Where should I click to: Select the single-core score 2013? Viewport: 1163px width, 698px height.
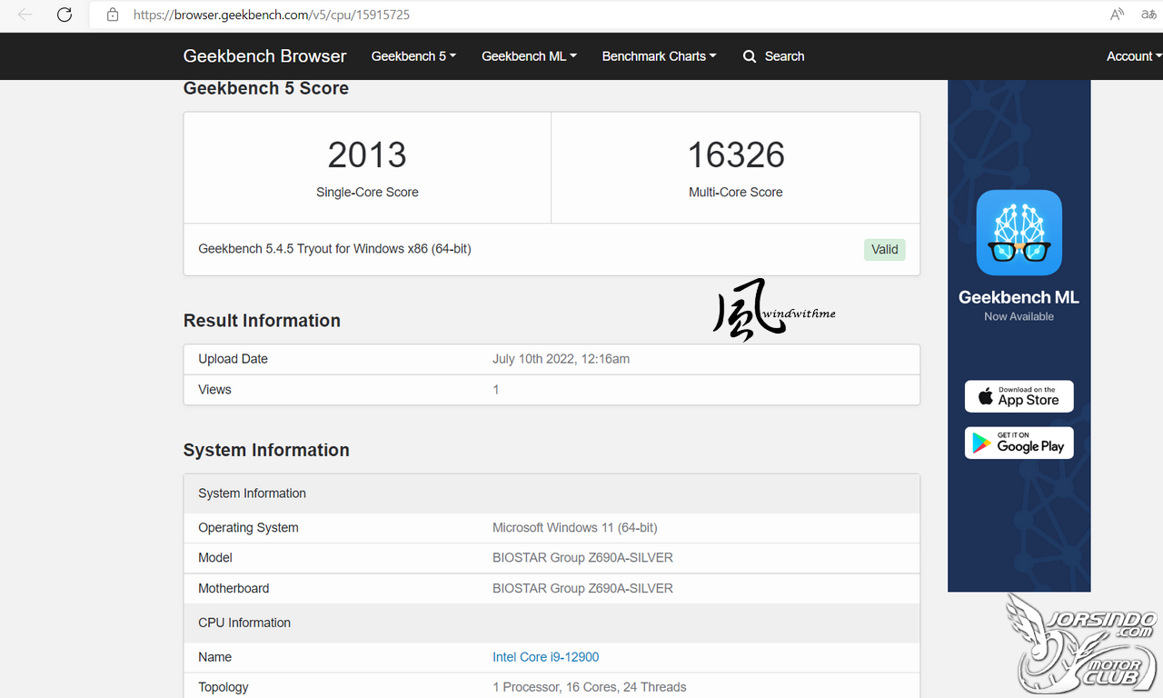[367, 155]
